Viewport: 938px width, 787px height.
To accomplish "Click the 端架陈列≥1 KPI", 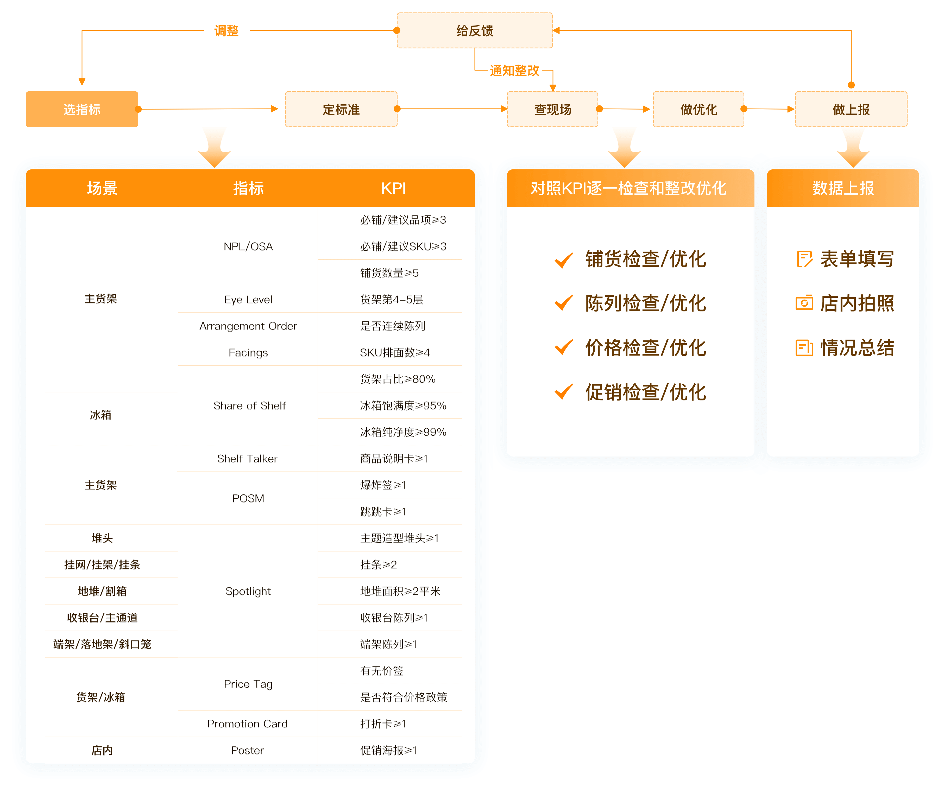I will click(389, 644).
